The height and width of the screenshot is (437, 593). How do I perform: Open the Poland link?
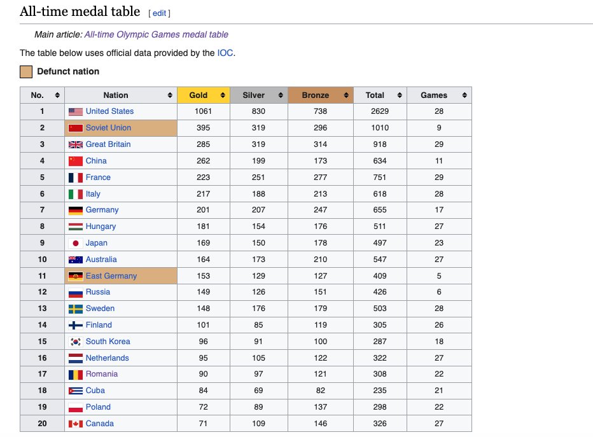(x=99, y=407)
